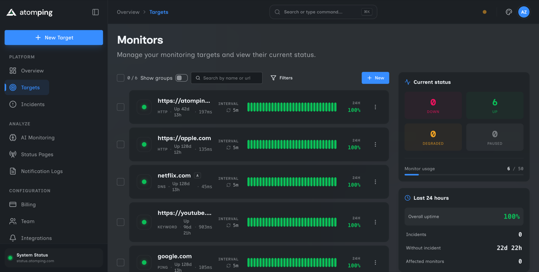The width and height of the screenshot is (539, 272).
Task: Go to the Incidents section
Action: click(x=34, y=104)
